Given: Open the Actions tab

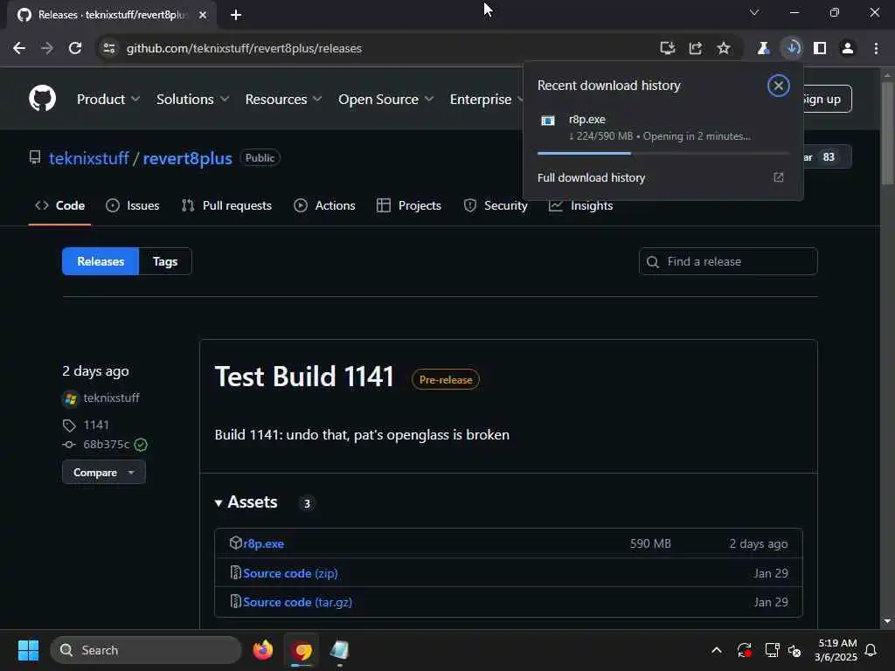Looking at the screenshot, I should pyautogui.click(x=325, y=205).
